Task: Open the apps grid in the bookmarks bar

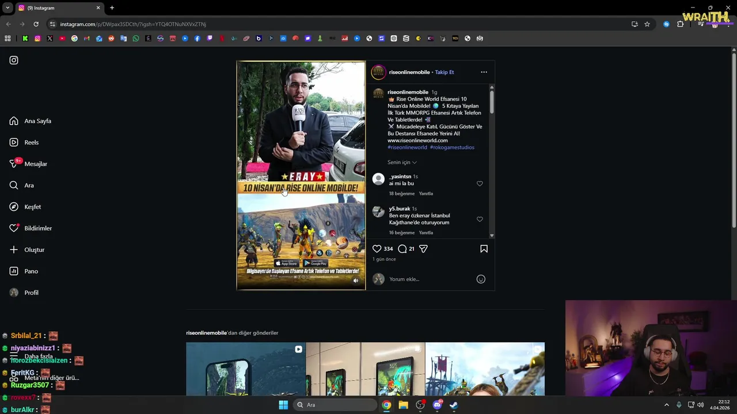Action: coord(7,39)
